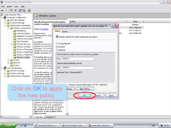Click the Back arrow in the toolbar
The image size is (171, 128).
coord(2,11)
